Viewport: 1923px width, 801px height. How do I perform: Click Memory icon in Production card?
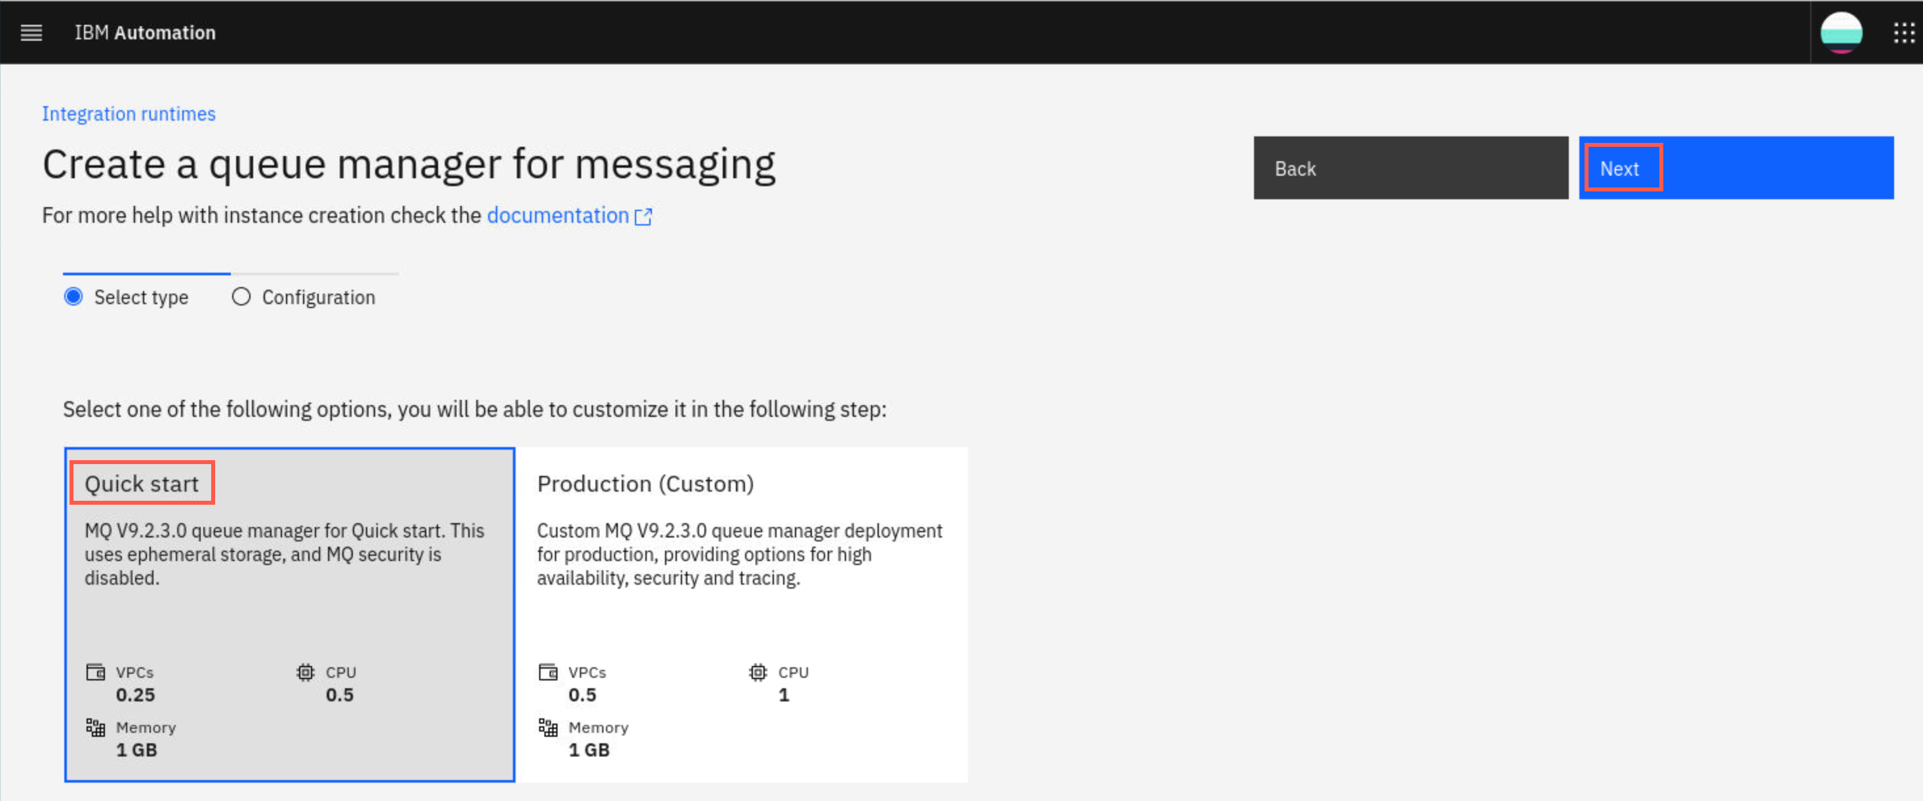coord(548,727)
